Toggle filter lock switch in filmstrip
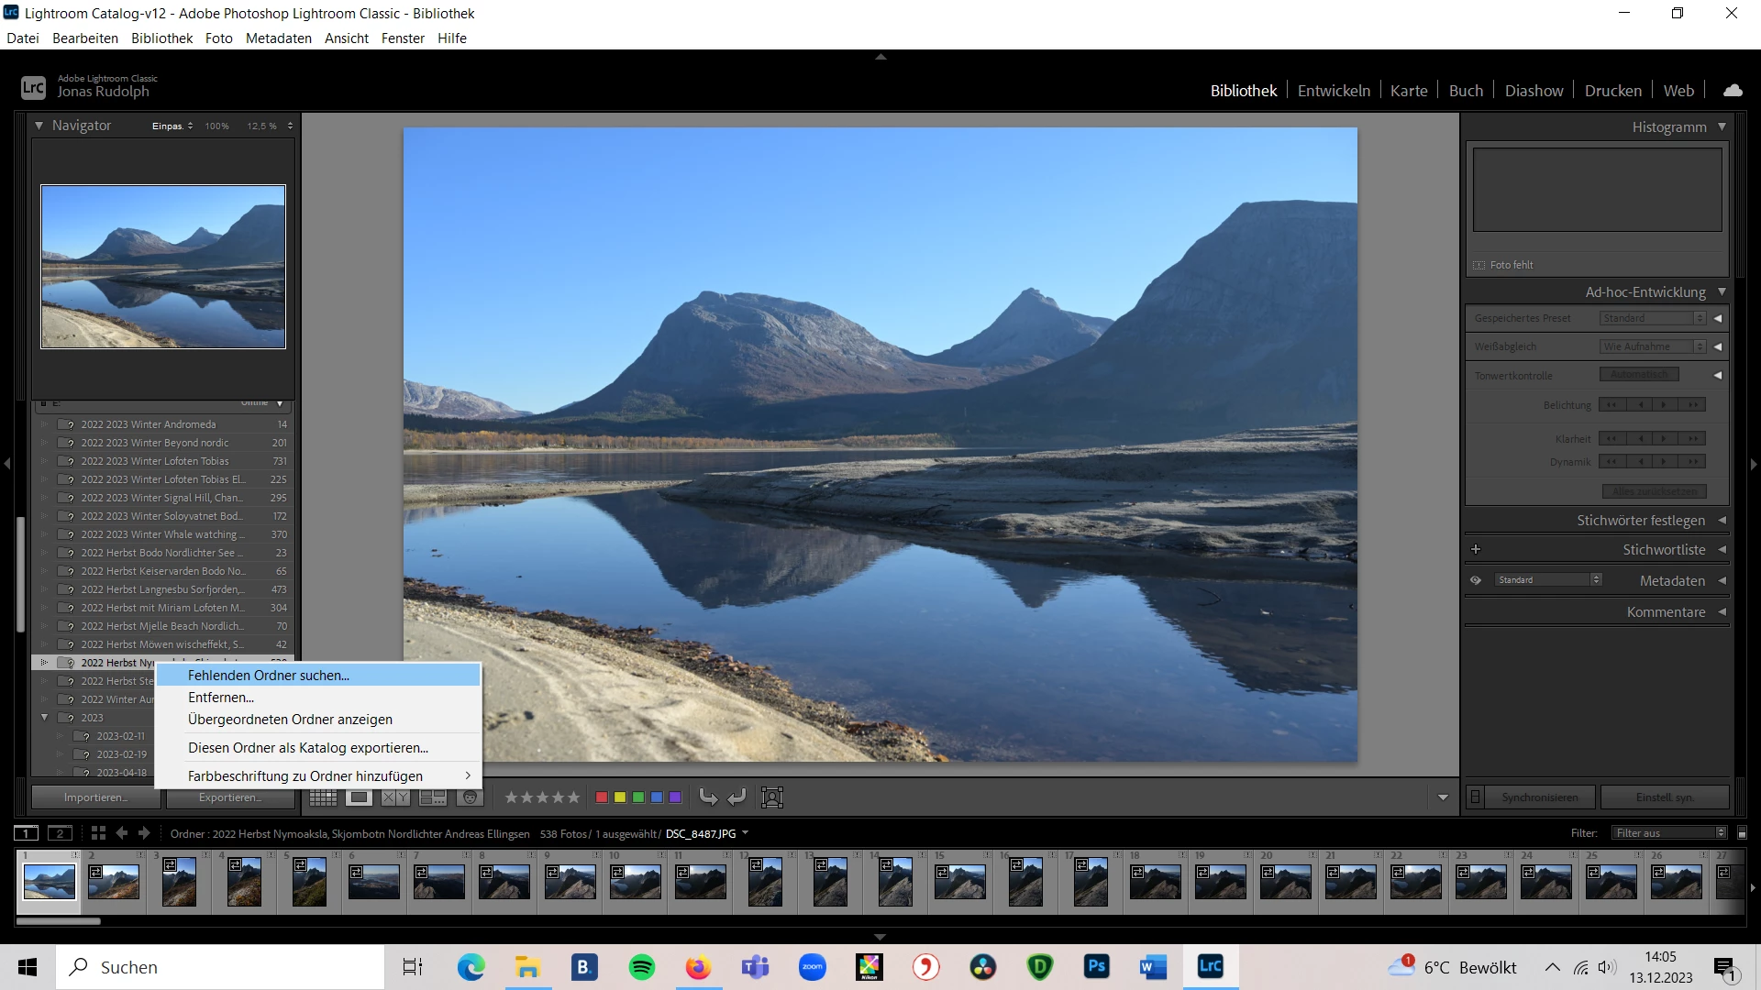This screenshot has width=1761, height=990. (x=1743, y=833)
